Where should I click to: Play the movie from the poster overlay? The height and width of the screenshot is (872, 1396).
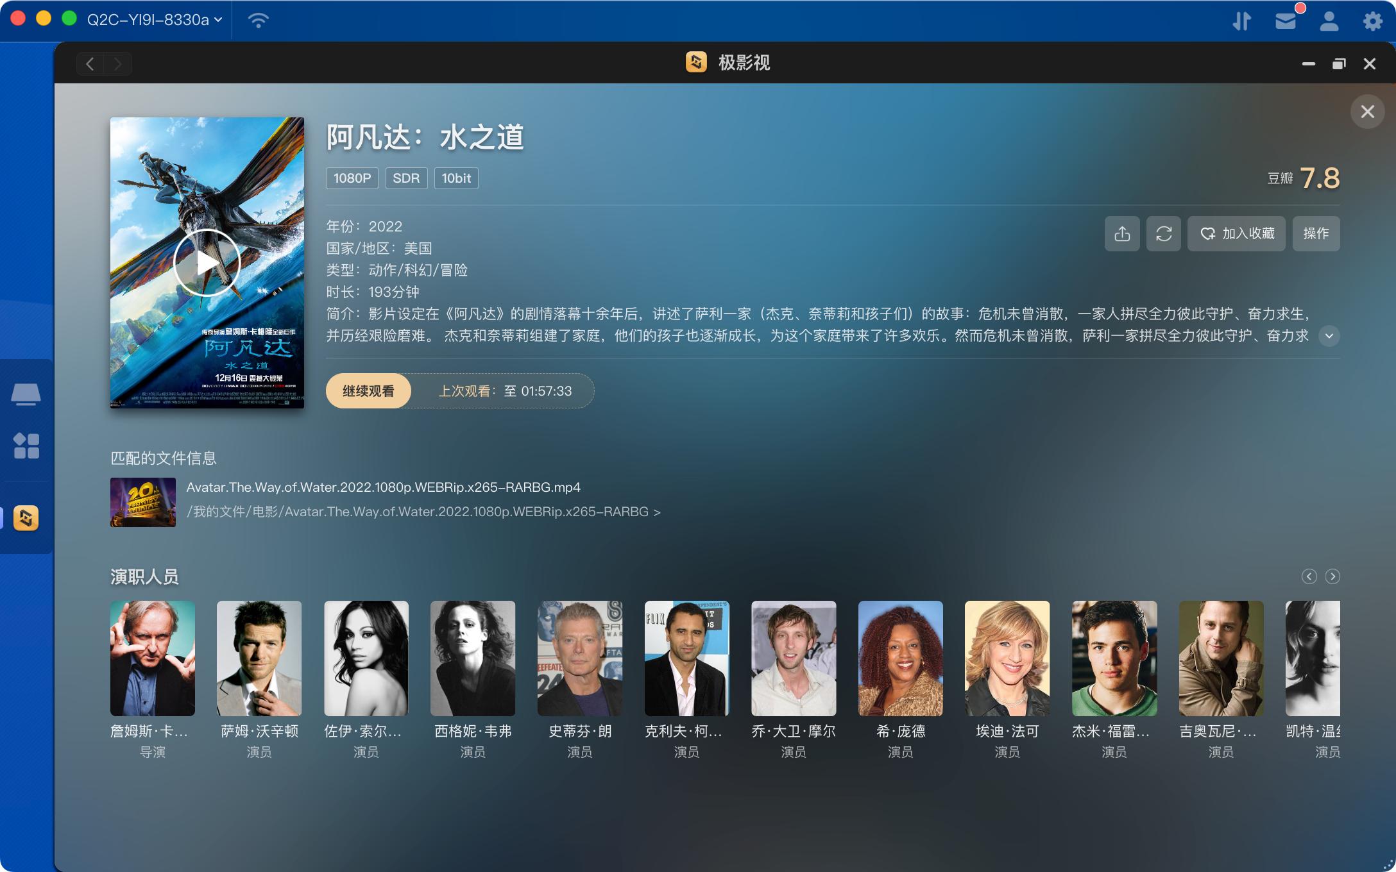pos(207,262)
